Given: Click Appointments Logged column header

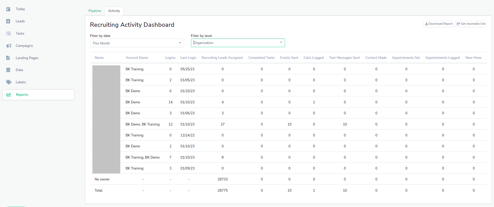Looking at the screenshot, I should click(443, 58).
